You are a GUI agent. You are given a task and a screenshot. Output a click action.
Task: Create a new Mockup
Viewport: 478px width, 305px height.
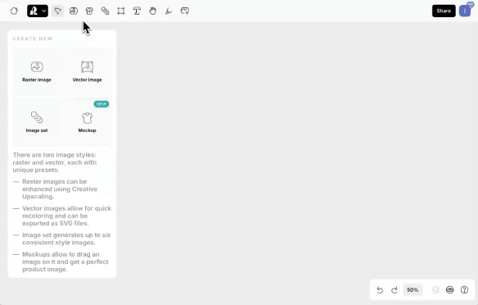(x=88, y=122)
